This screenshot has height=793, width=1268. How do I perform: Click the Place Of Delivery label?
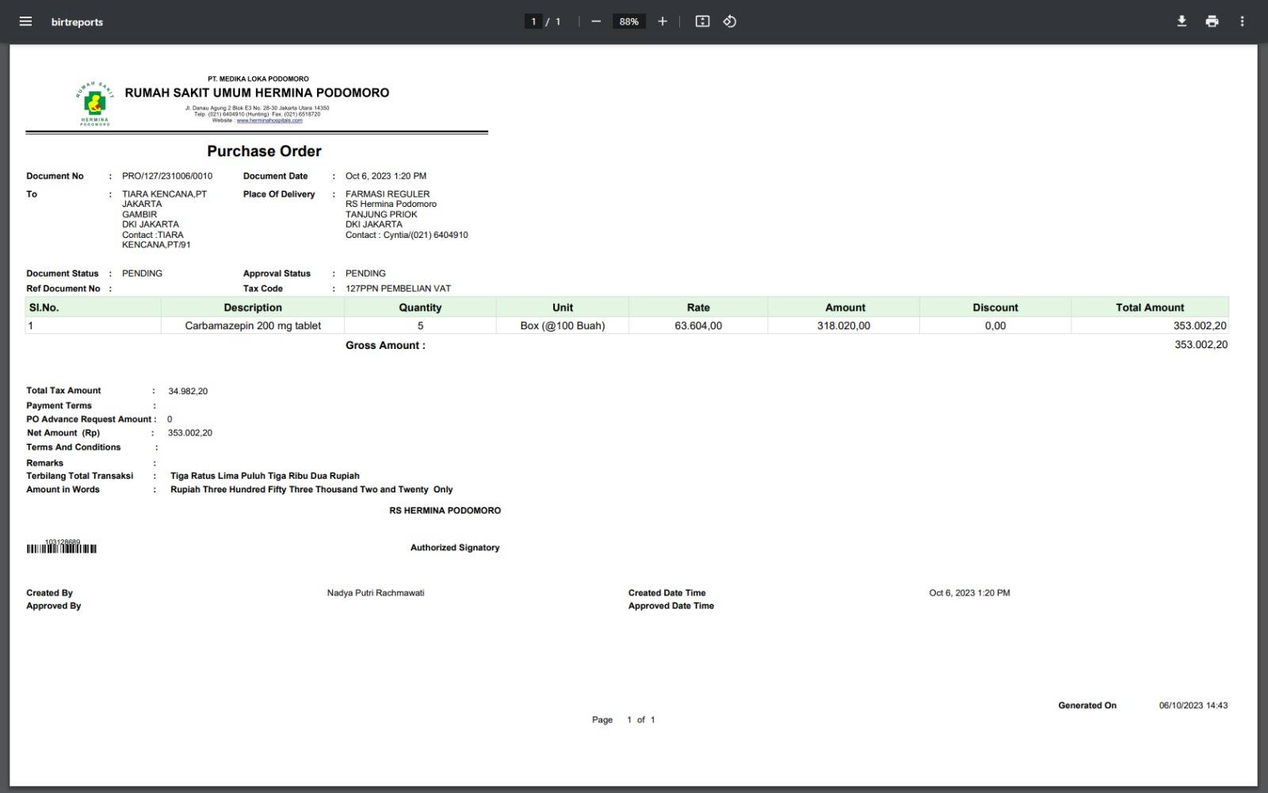[279, 194]
